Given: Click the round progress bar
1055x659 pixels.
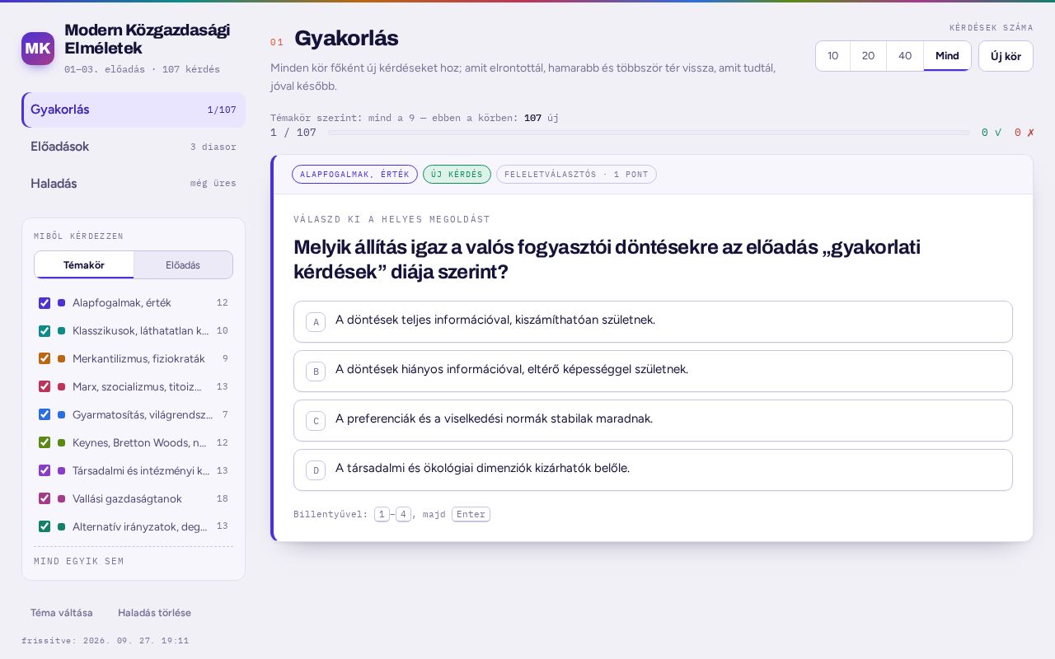Looking at the screenshot, I should pos(649,133).
